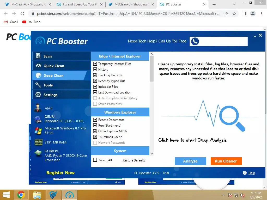Click the Edge \ Internet Explorer section header

[x=120, y=56]
